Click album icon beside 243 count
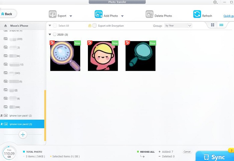Viewport: 234px width, 161px height. point(6,73)
